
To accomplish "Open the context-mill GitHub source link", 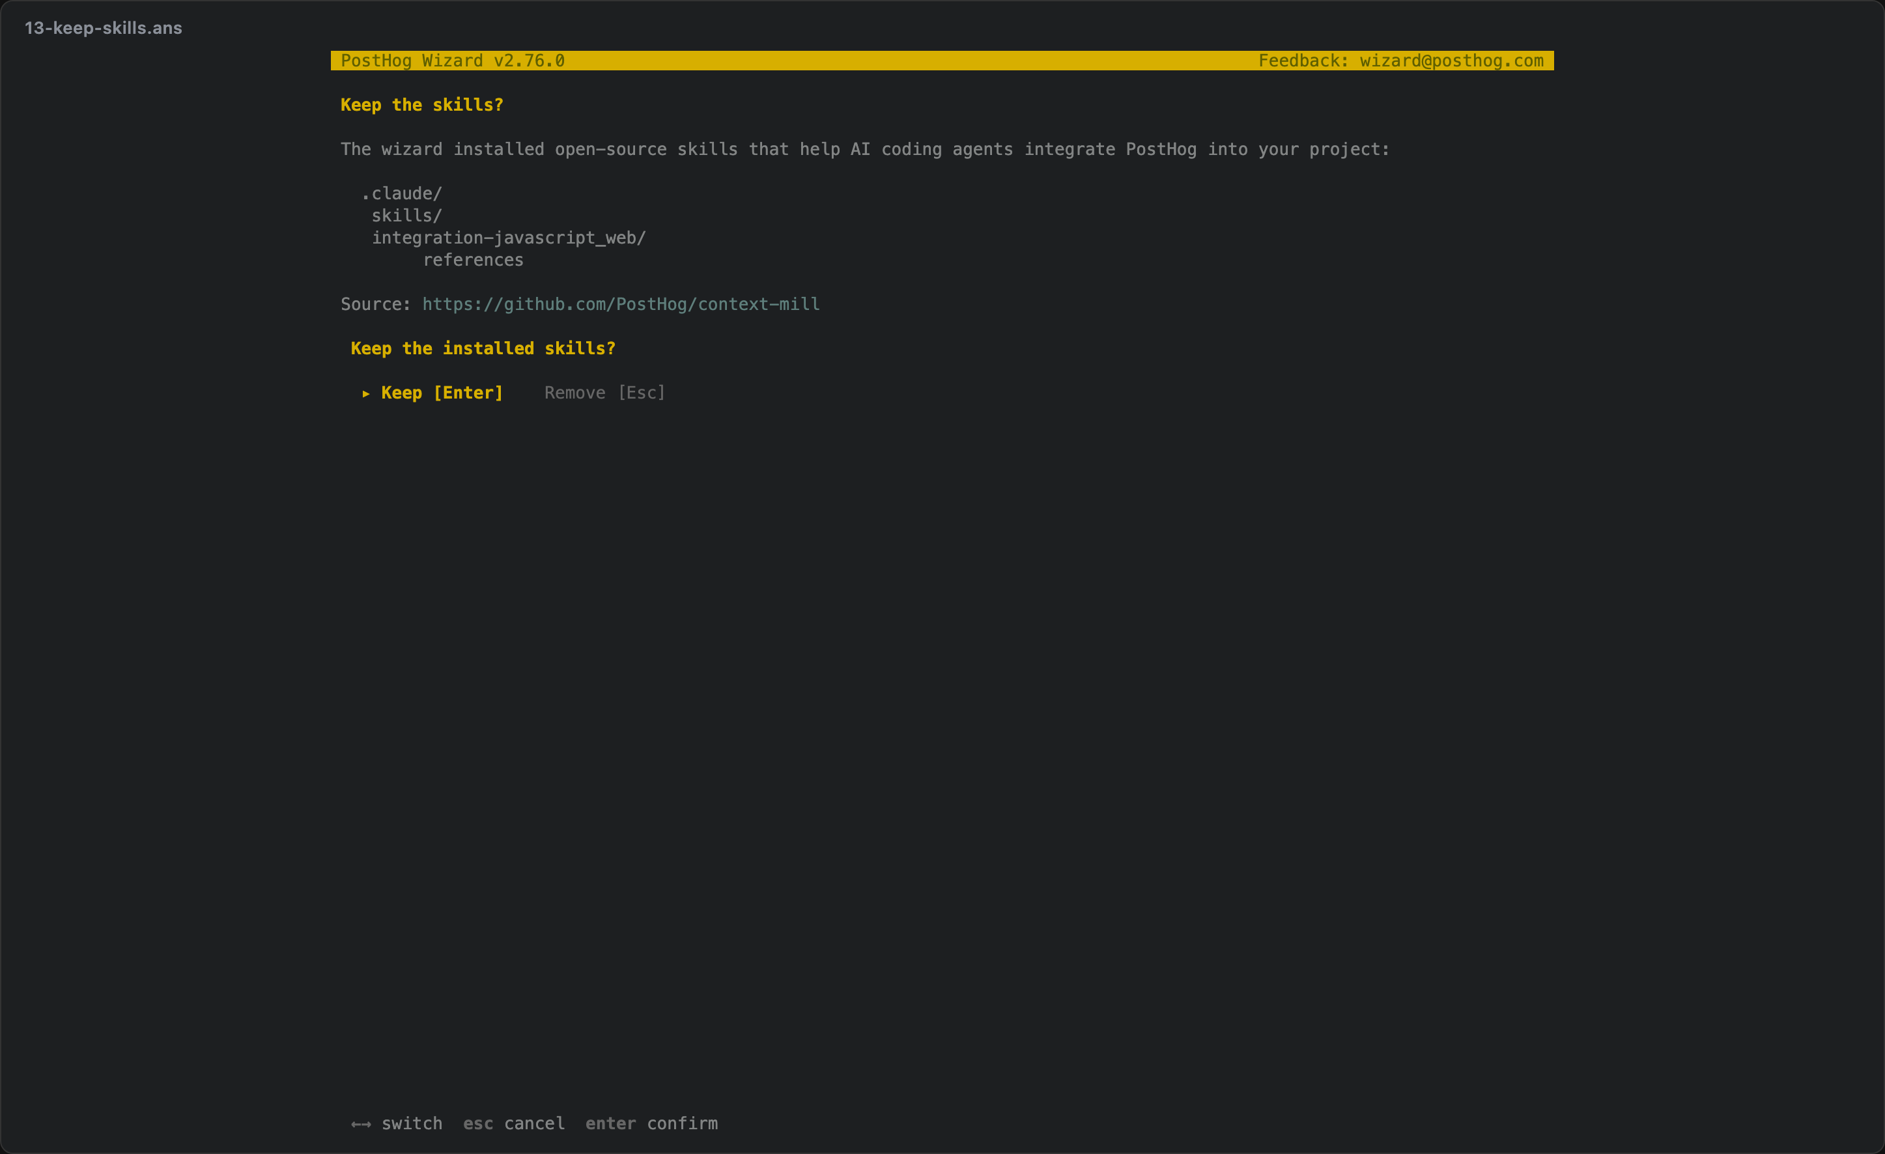I will (x=621, y=304).
